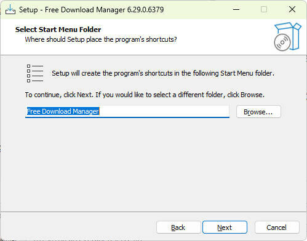Click the list icon beside the shortcuts description

[35, 73]
